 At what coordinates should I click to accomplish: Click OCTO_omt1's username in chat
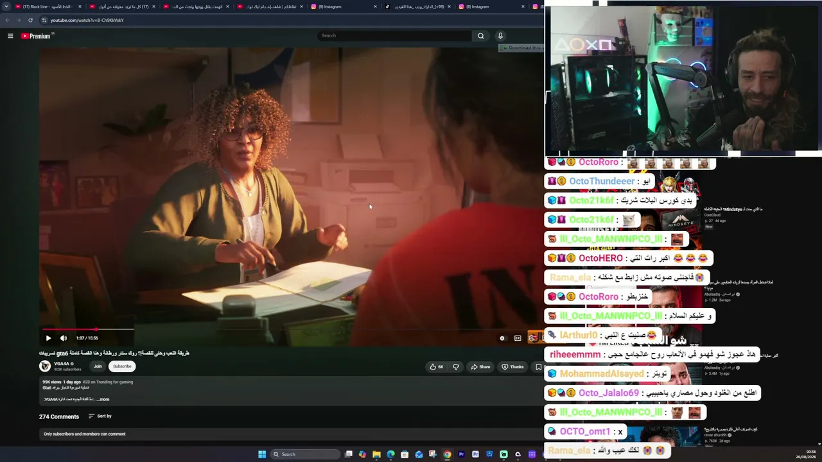pyautogui.click(x=585, y=432)
